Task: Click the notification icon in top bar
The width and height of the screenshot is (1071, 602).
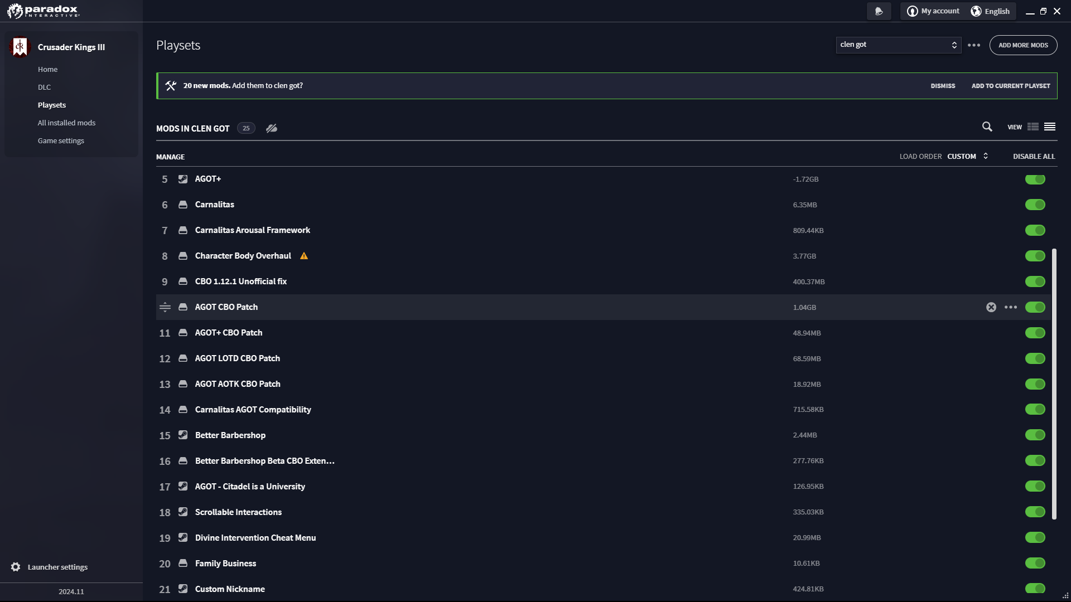Action: 879,11
